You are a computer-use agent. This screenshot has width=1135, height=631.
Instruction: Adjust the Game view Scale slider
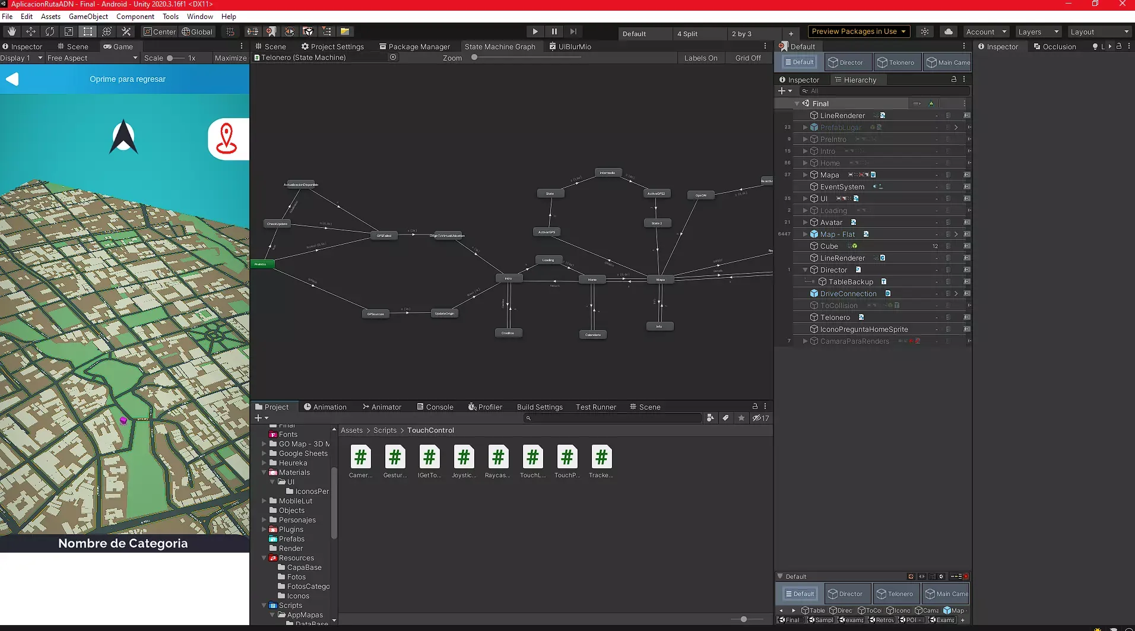click(175, 58)
